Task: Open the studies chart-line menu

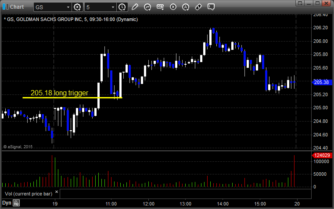Action: pos(147,7)
